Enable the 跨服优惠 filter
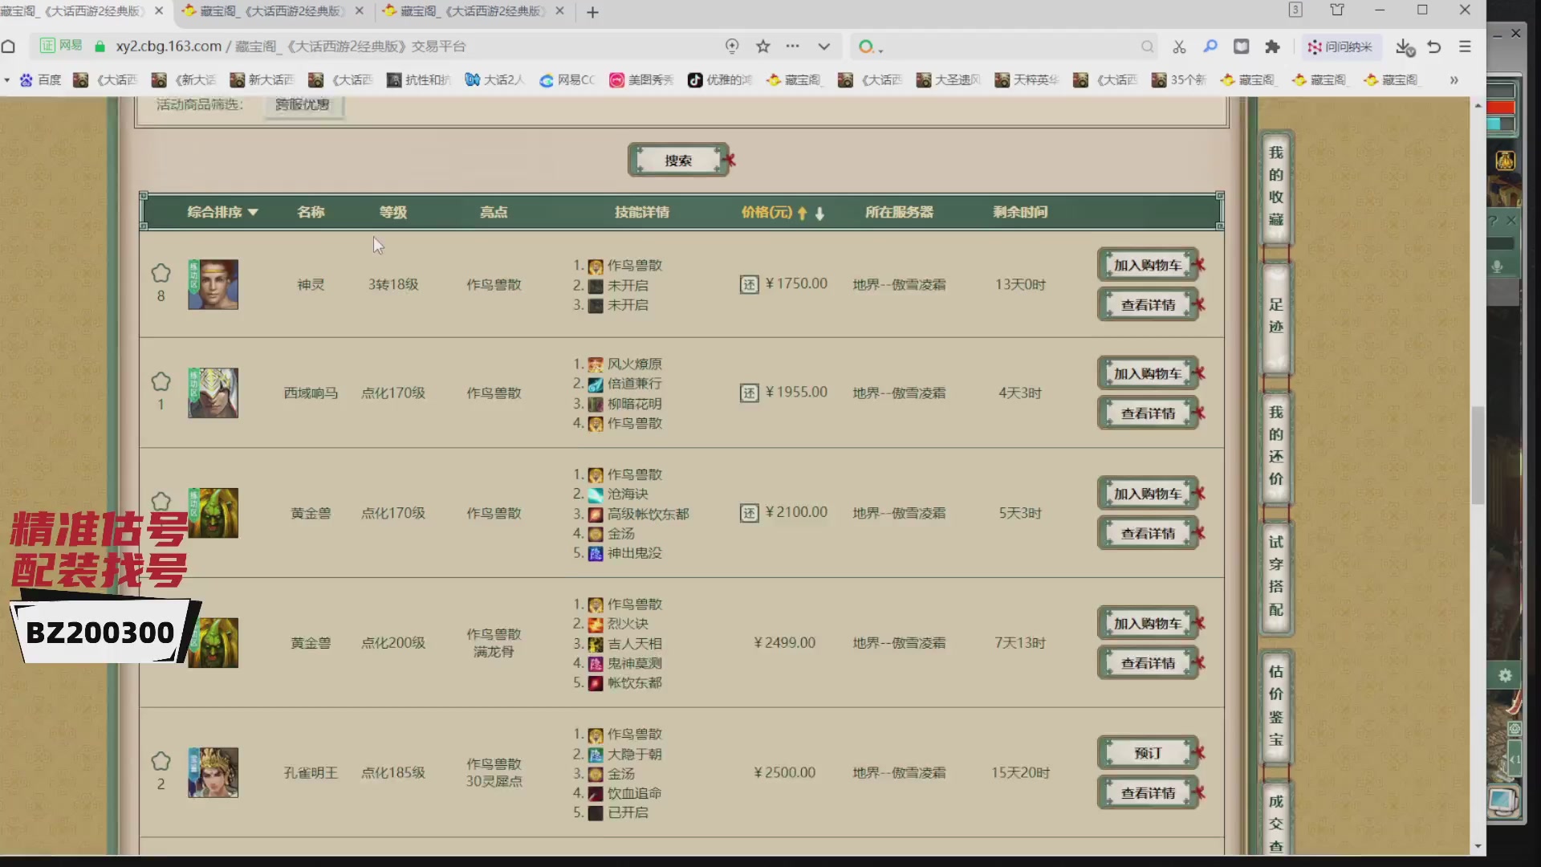The image size is (1541, 867). click(x=303, y=105)
